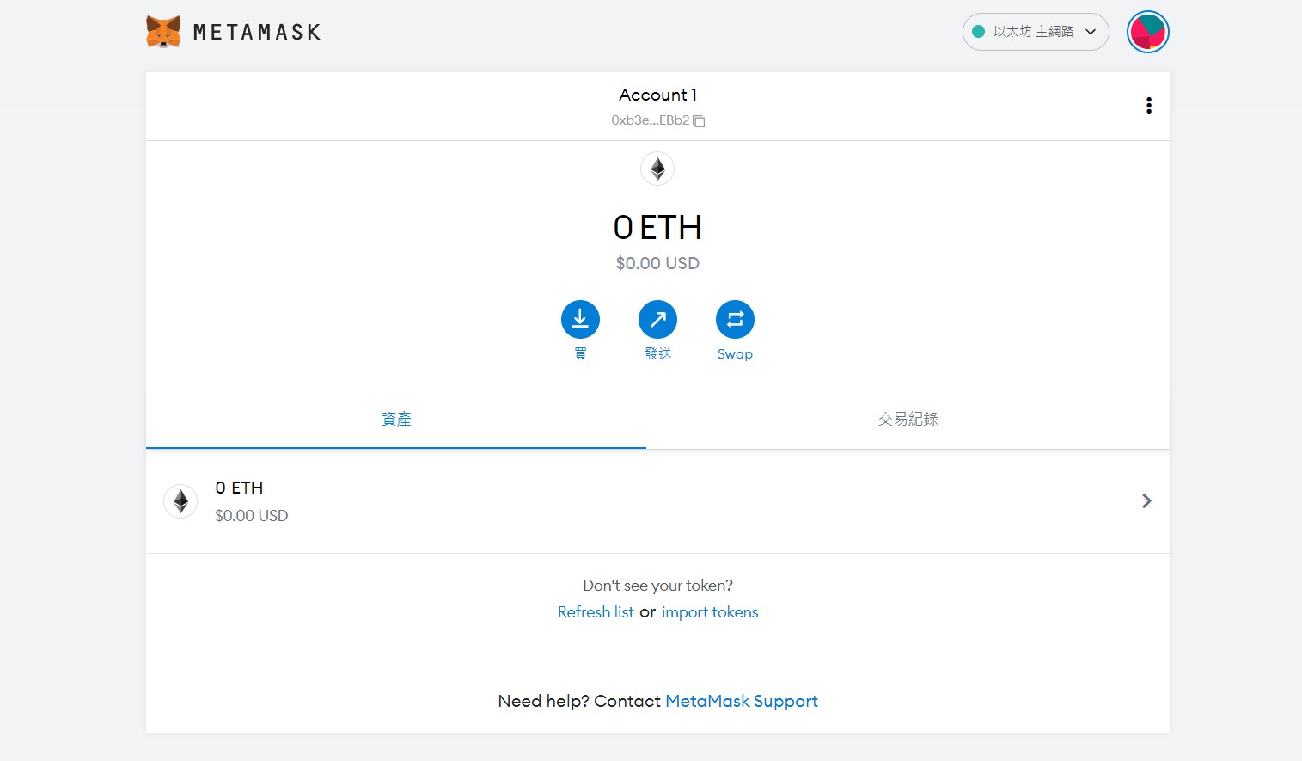Click the Send (發送) arrow button
This screenshot has height=761, width=1302.
657,320
